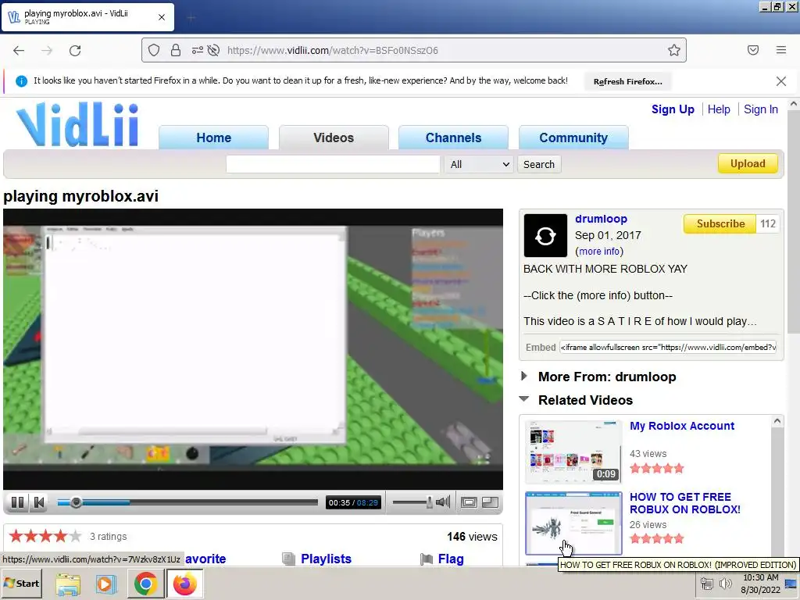Image resolution: width=800 pixels, height=600 pixels.
Task: Open drumloop's channel avatar
Action: 545,236
